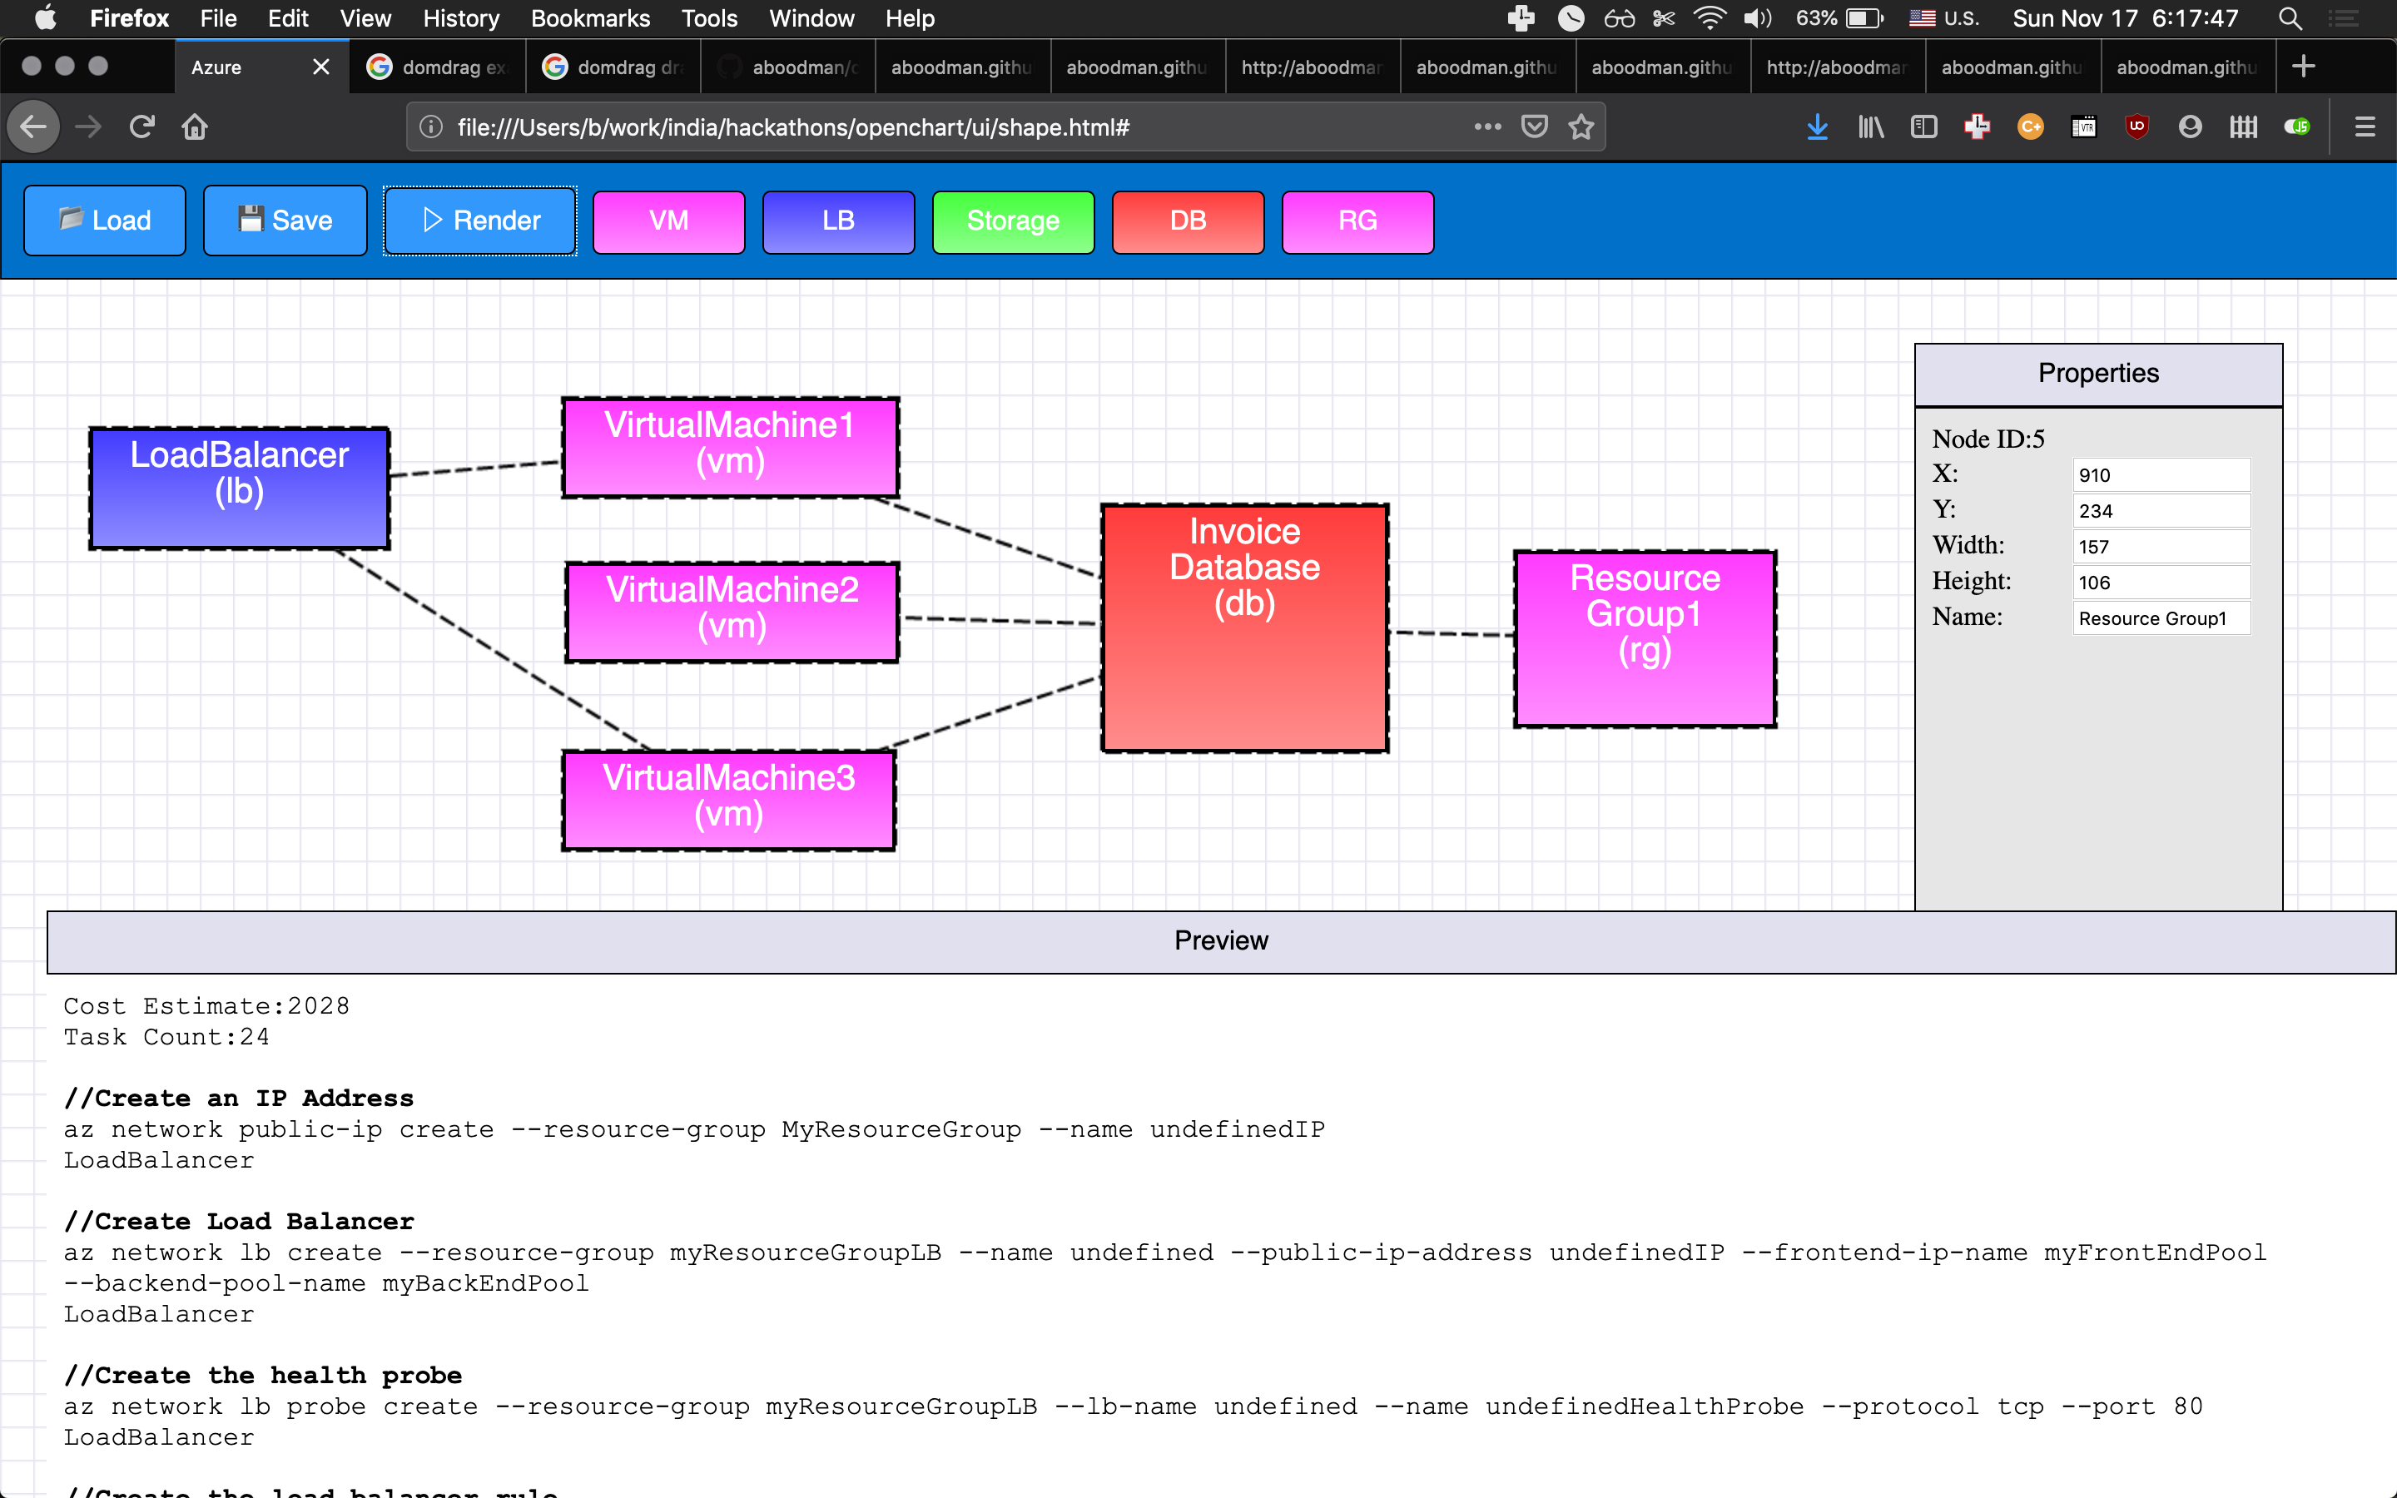
Task: Click the LB icon to add load balancer
Action: pos(839,219)
